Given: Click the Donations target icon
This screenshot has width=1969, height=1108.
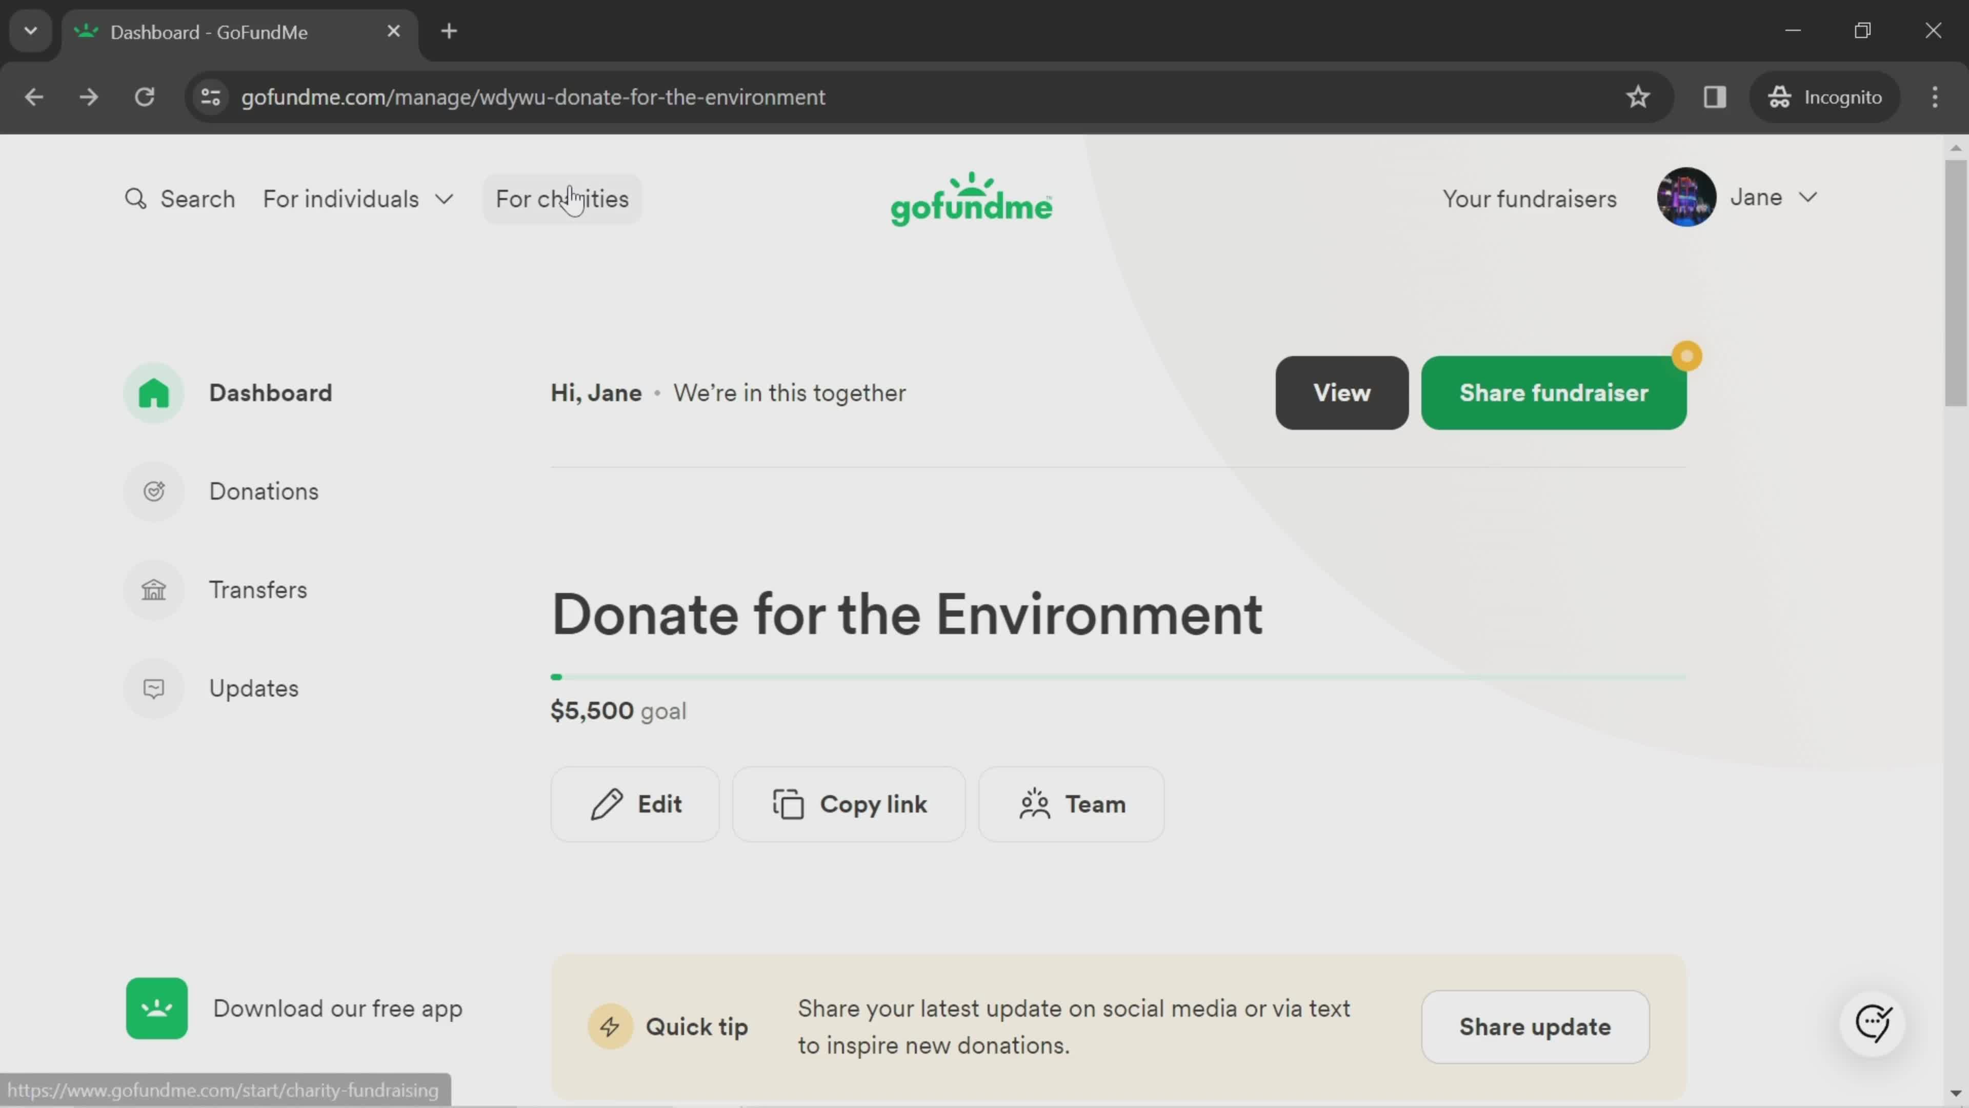Looking at the screenshot, I should click(x=154, y=491).
